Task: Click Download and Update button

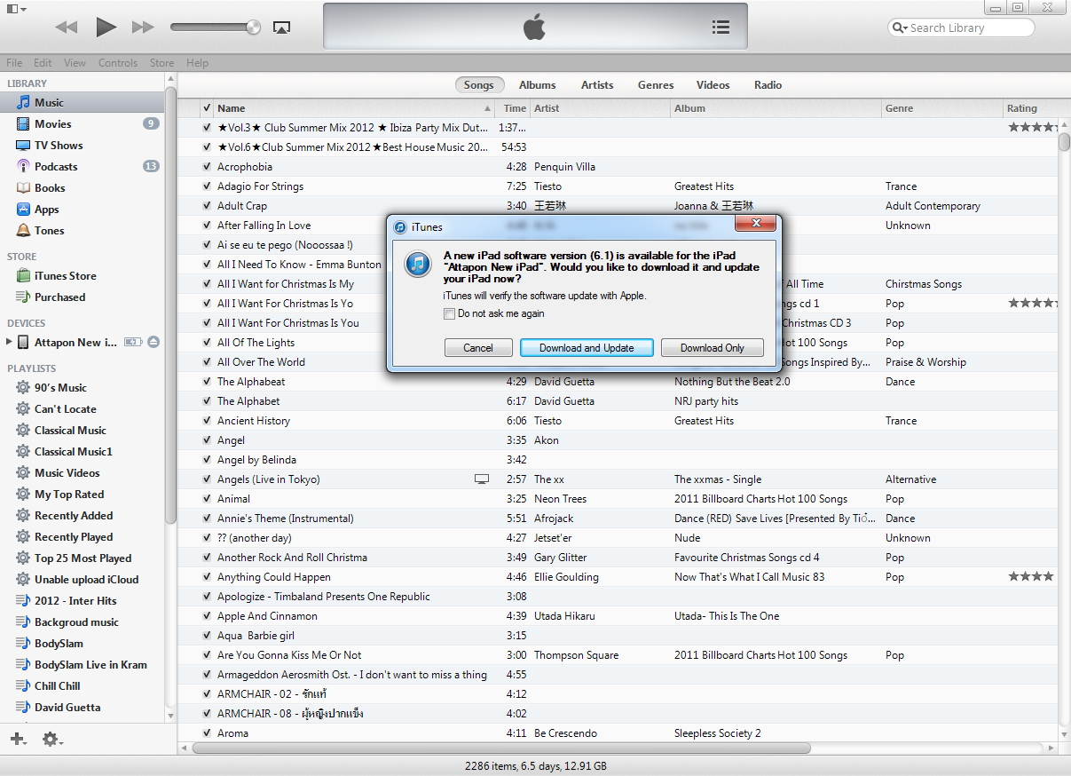Action: pos(587,348)
